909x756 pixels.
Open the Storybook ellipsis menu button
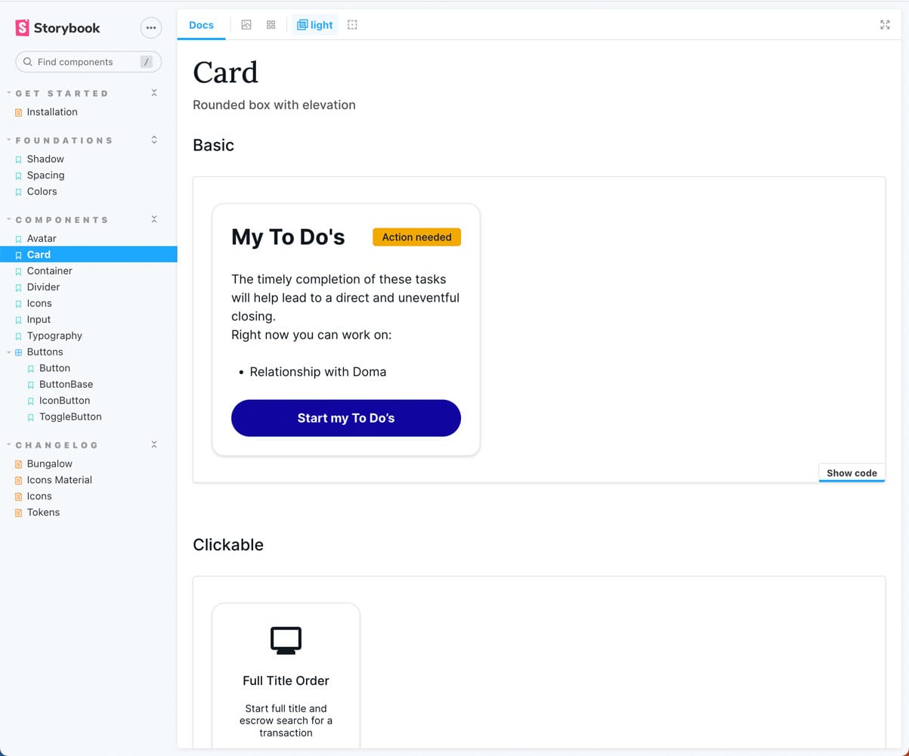click(151, 28)
